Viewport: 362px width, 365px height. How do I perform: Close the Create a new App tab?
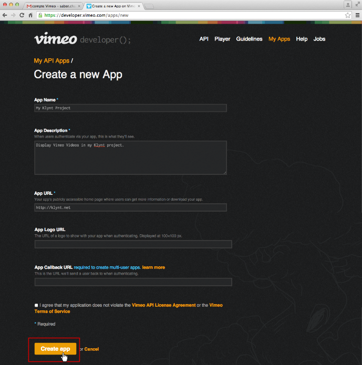[139, 6]
